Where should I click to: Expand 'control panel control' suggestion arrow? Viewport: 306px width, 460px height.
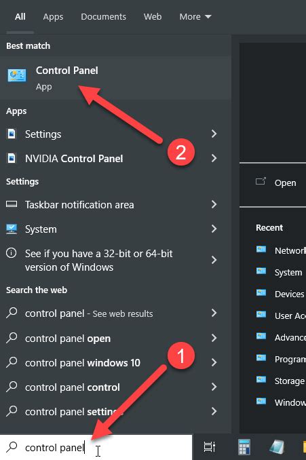[214, 387]
